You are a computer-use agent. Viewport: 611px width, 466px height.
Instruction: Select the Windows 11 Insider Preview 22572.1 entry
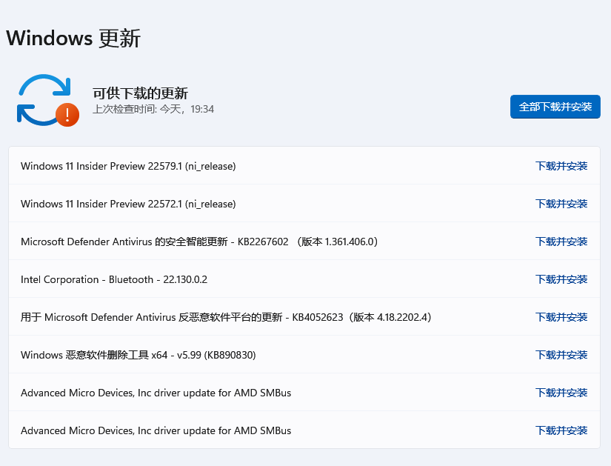tap(128, 204)
